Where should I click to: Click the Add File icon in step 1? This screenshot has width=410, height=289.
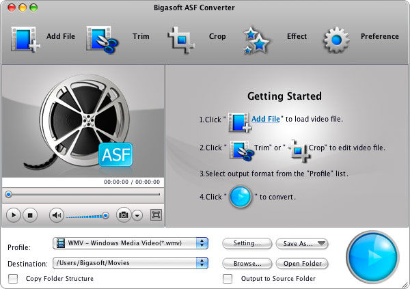[240, 122]
